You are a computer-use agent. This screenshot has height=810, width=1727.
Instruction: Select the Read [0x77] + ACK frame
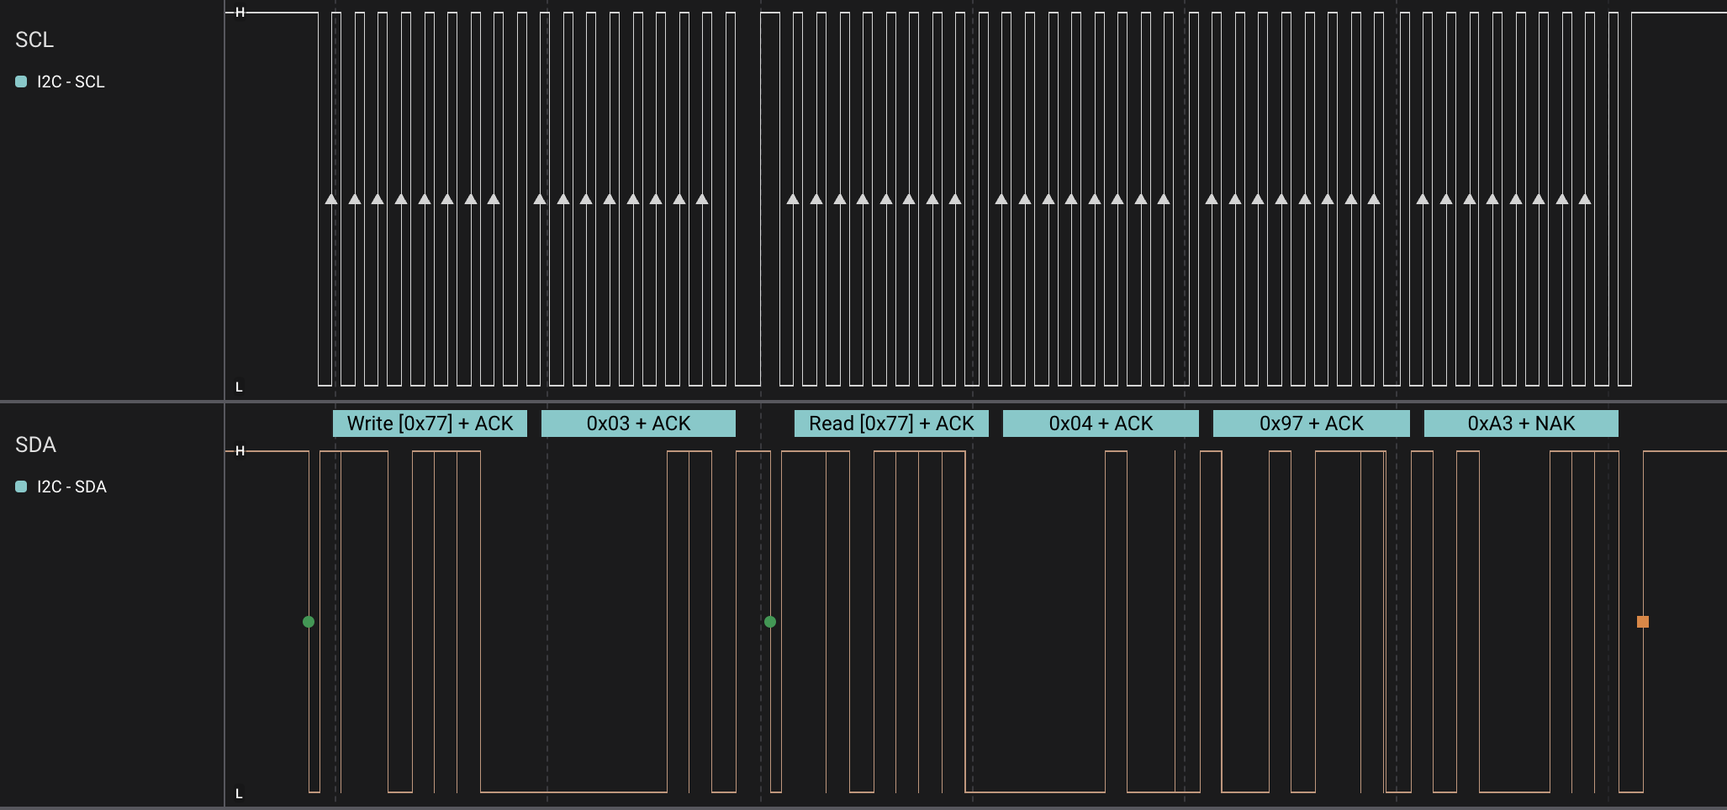891,423
